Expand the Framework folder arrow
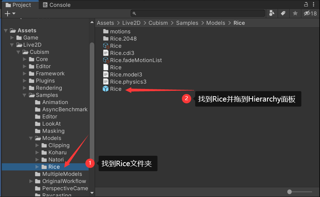This screenshot has height=197, width=320. pyautogui.click(x=25, y=74)
